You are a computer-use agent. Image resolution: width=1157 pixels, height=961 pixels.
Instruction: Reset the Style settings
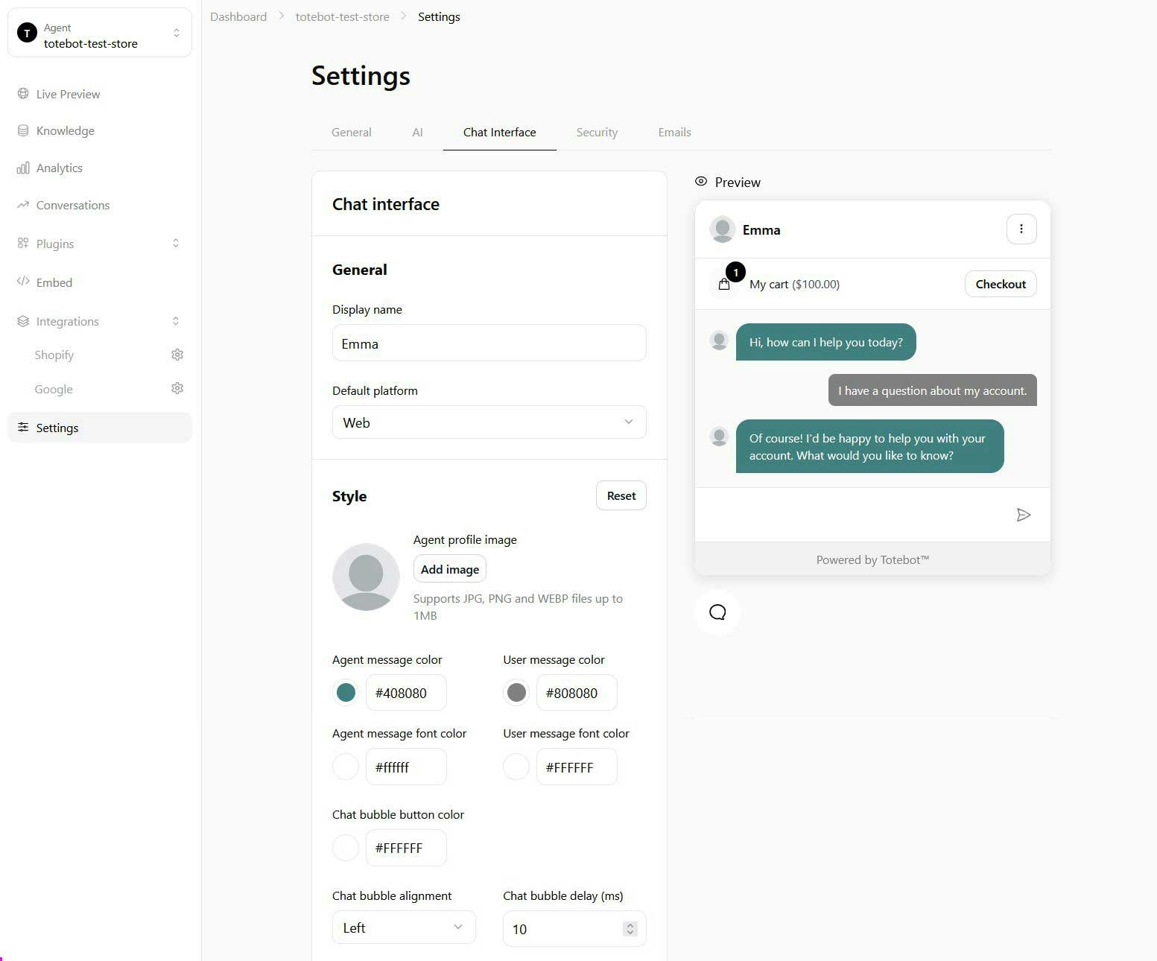[x=621, y=495]
